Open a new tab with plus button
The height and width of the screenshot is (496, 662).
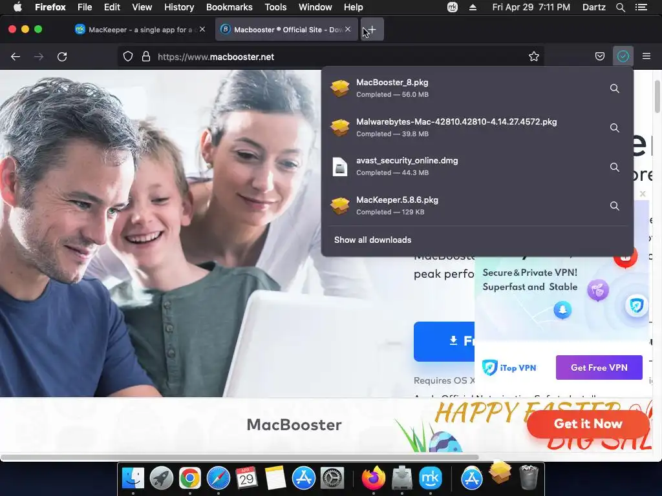(x=372, y=30)
